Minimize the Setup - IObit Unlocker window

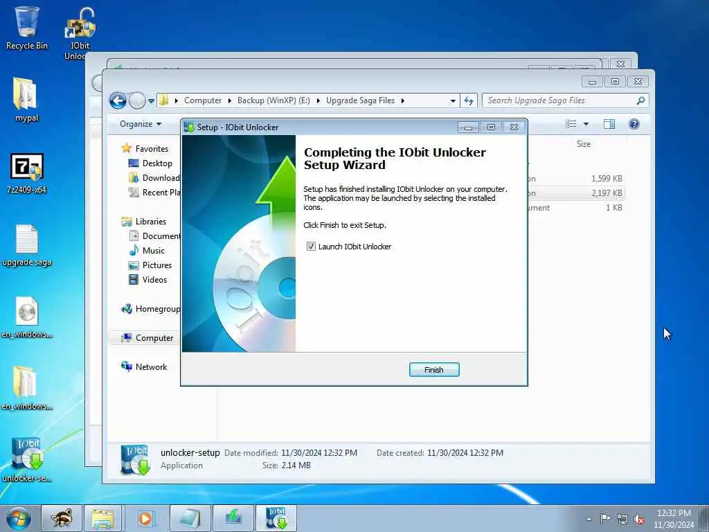click(x=468, y=127)
